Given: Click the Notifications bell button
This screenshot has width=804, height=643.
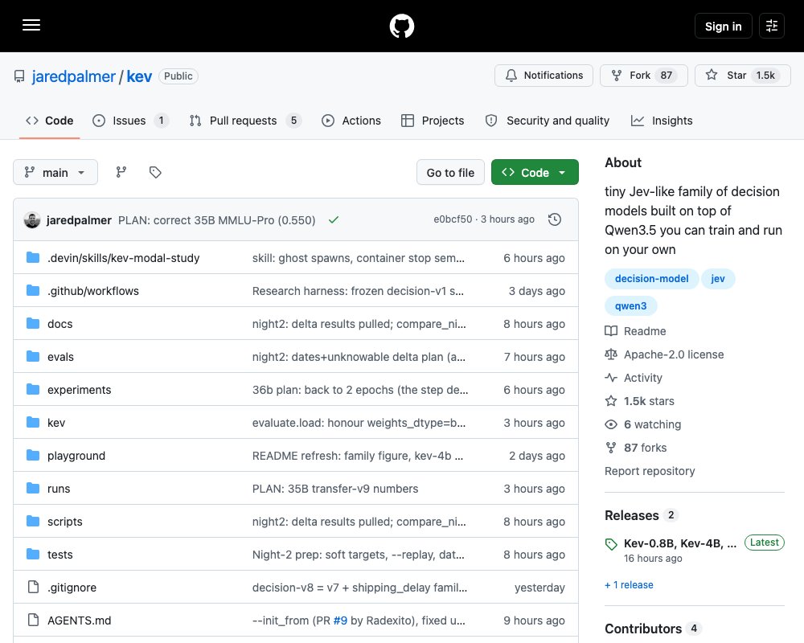Looking at the screenshot, I should click(544, 76).
